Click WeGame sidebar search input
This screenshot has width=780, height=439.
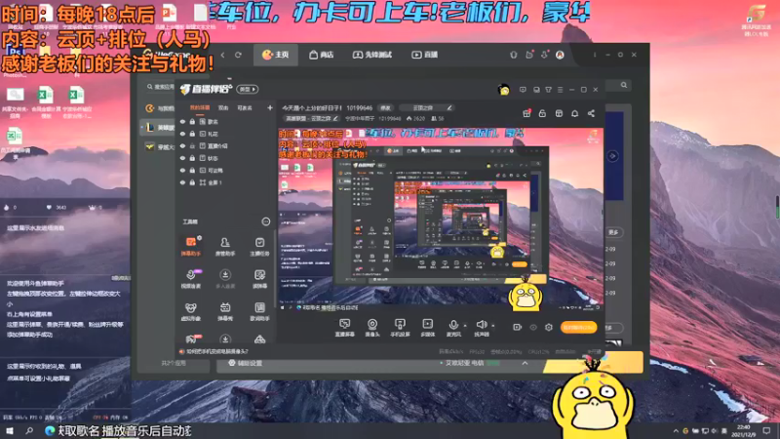[160, 87]
